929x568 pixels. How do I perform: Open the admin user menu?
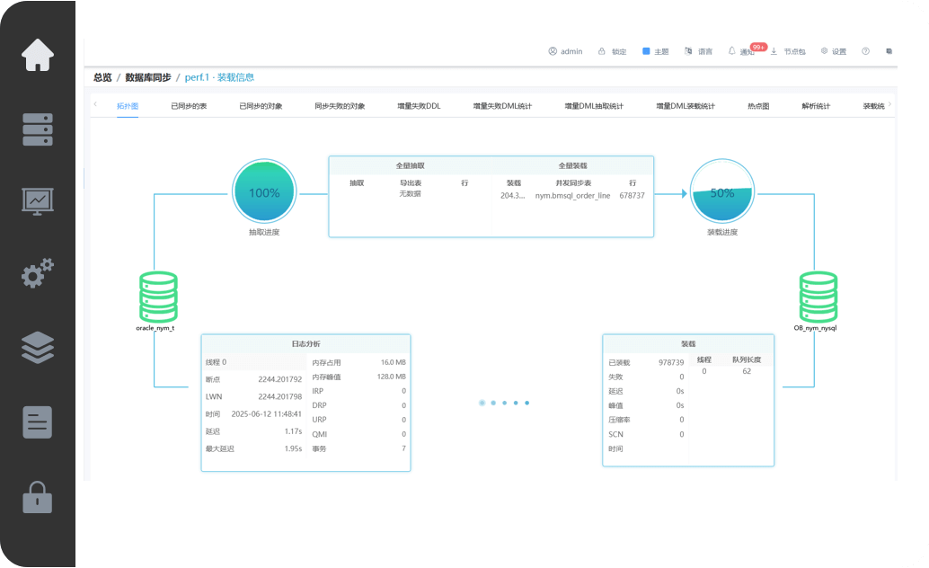565,51
